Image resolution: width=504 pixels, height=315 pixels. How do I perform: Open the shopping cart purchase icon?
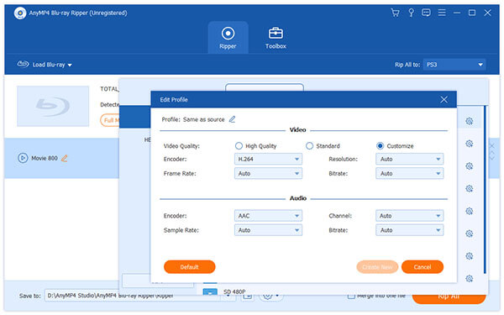[x=395, y=13]
